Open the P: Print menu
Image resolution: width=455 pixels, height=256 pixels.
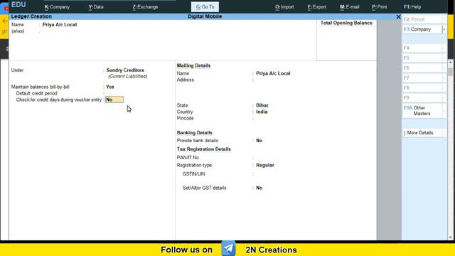pos(379,6)
